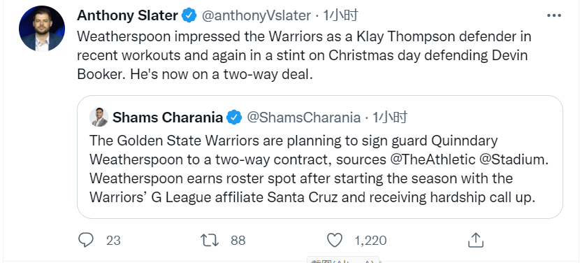Open the @Stadium mention
This screenshot has height=263, width=580.
512,159
